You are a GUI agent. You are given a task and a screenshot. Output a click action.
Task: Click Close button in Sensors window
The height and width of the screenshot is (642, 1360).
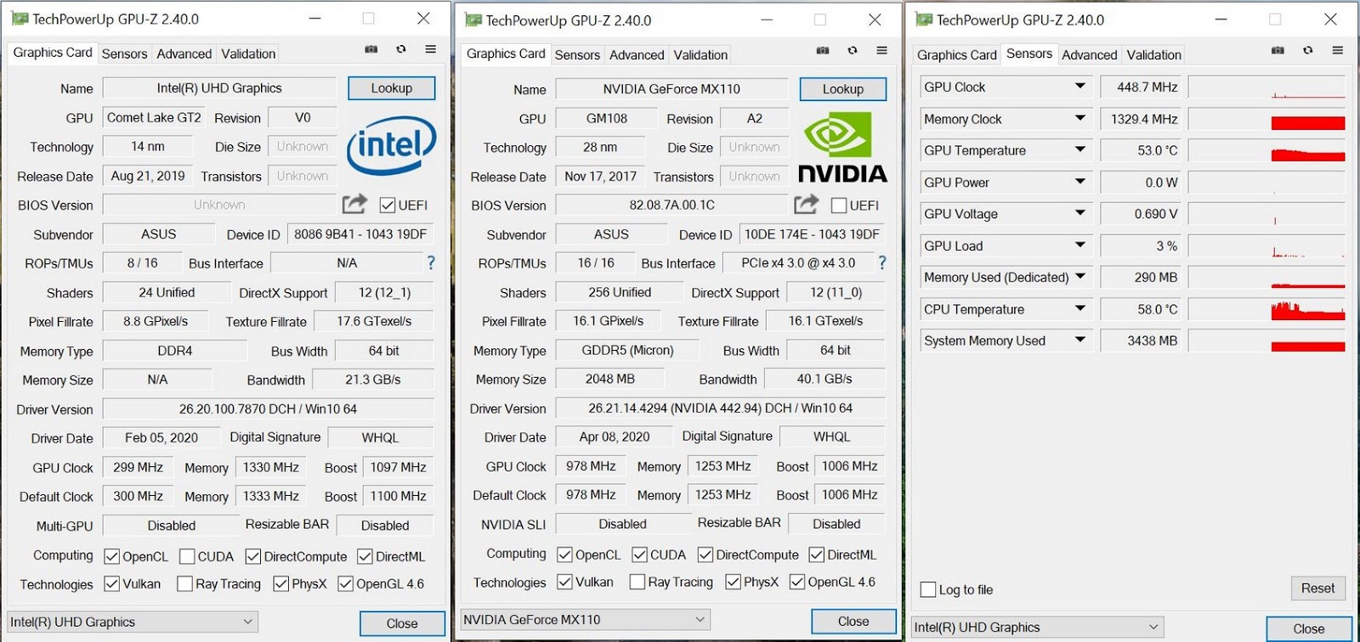pyautogui.click(x=1309, y=629)
